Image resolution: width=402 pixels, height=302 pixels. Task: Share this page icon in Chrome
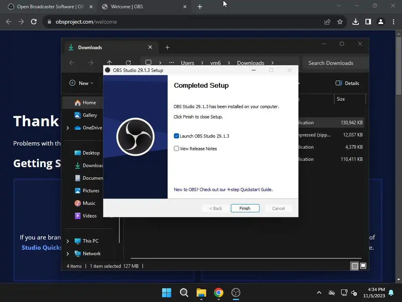(x=327, y=22)
